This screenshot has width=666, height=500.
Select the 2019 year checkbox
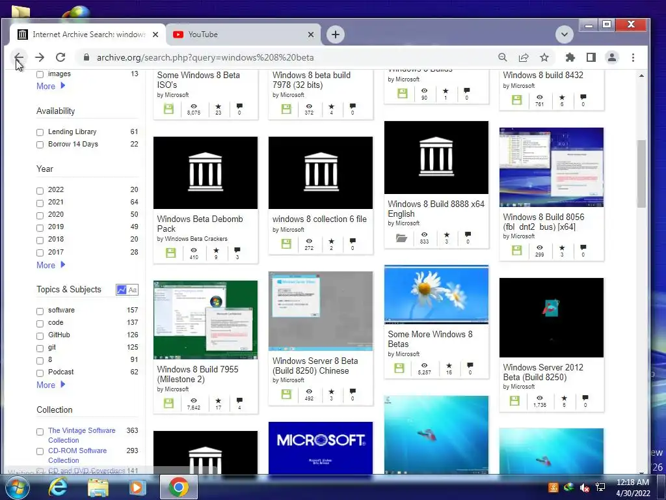point(40,227)
